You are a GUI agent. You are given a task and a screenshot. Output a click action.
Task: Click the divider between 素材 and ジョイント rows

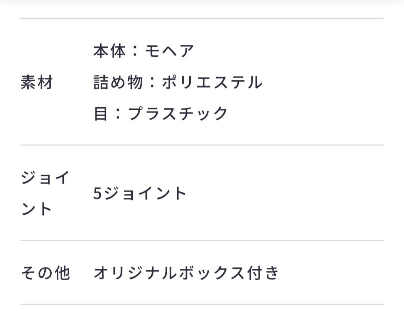tap(202, 145)
